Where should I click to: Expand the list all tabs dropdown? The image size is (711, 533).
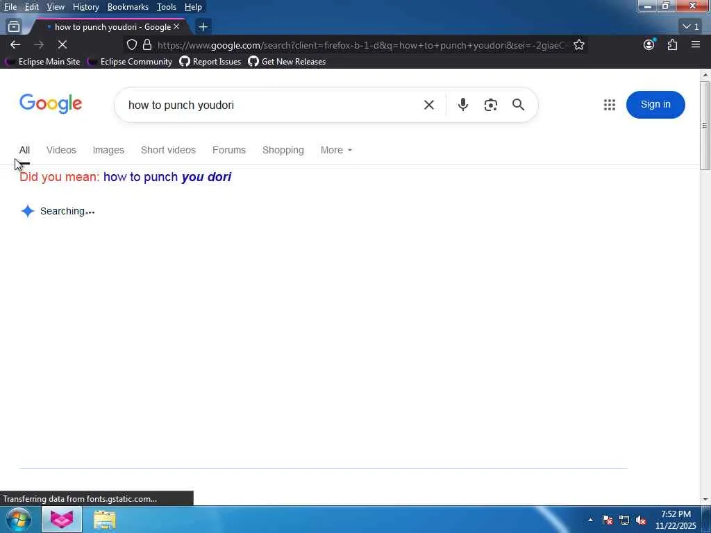click(691, 27)
